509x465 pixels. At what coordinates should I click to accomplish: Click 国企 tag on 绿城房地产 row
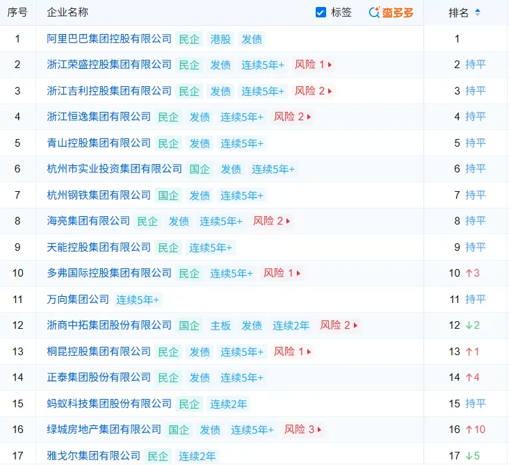179,430
